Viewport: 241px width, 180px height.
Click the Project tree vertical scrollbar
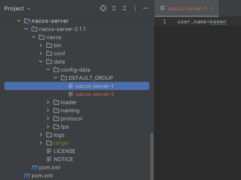[x=152, y=156]
